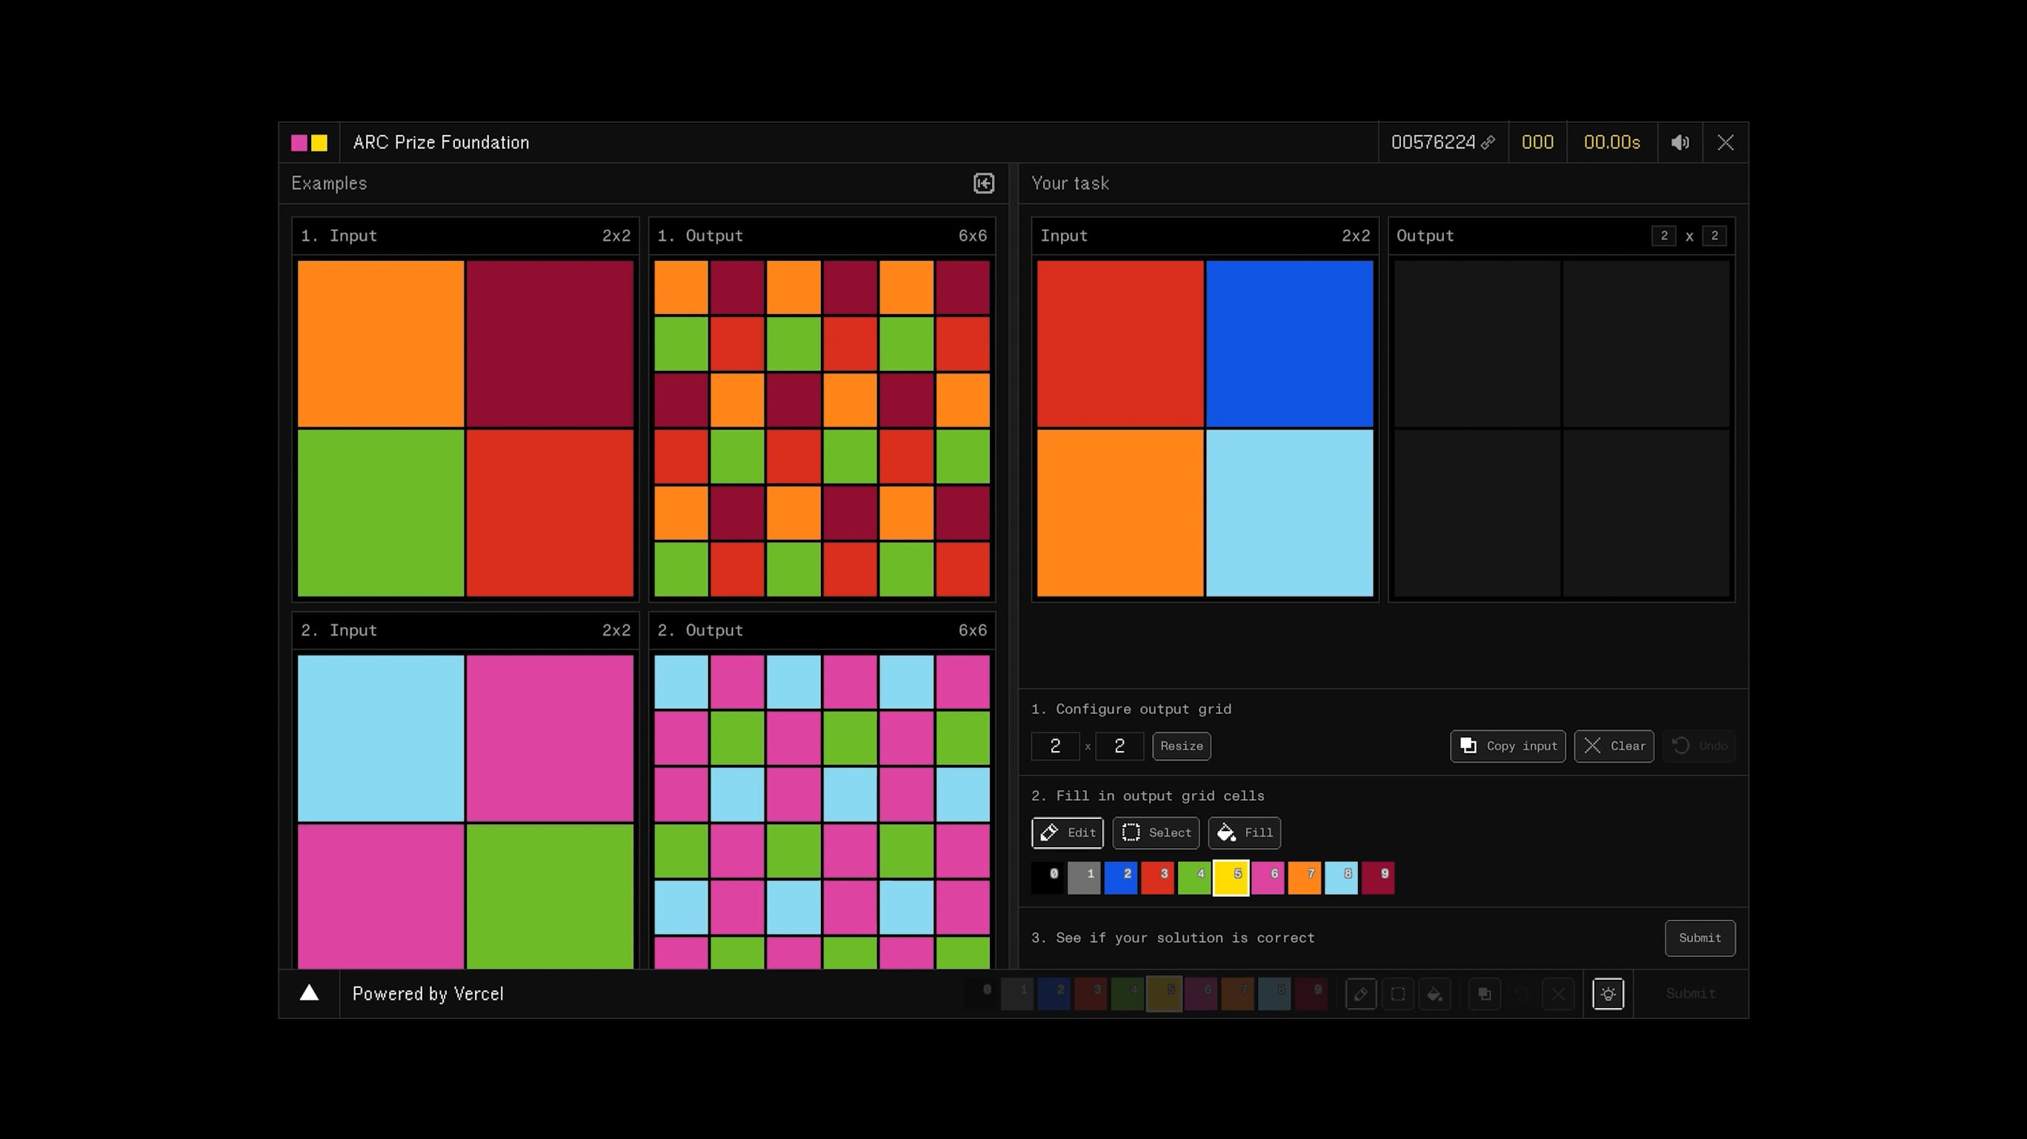Switch to the Select tool mode

coord(1155,832)
